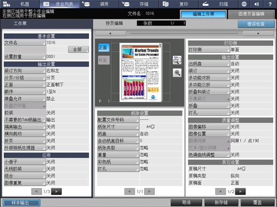277x207 pixels.
Task: Click the 样本输出 sample output button
Action: click(21, 203)
